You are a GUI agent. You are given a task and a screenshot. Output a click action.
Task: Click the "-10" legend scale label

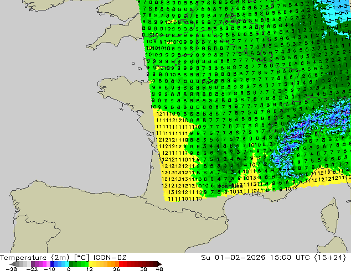coord(49,269)
